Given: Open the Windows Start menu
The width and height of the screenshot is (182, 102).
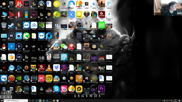Looking at the screenshot, I should pyautogui.click(x=2, y=100).
